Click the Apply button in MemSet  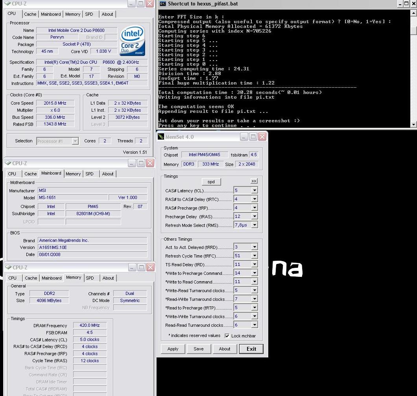tap(173, 349)
